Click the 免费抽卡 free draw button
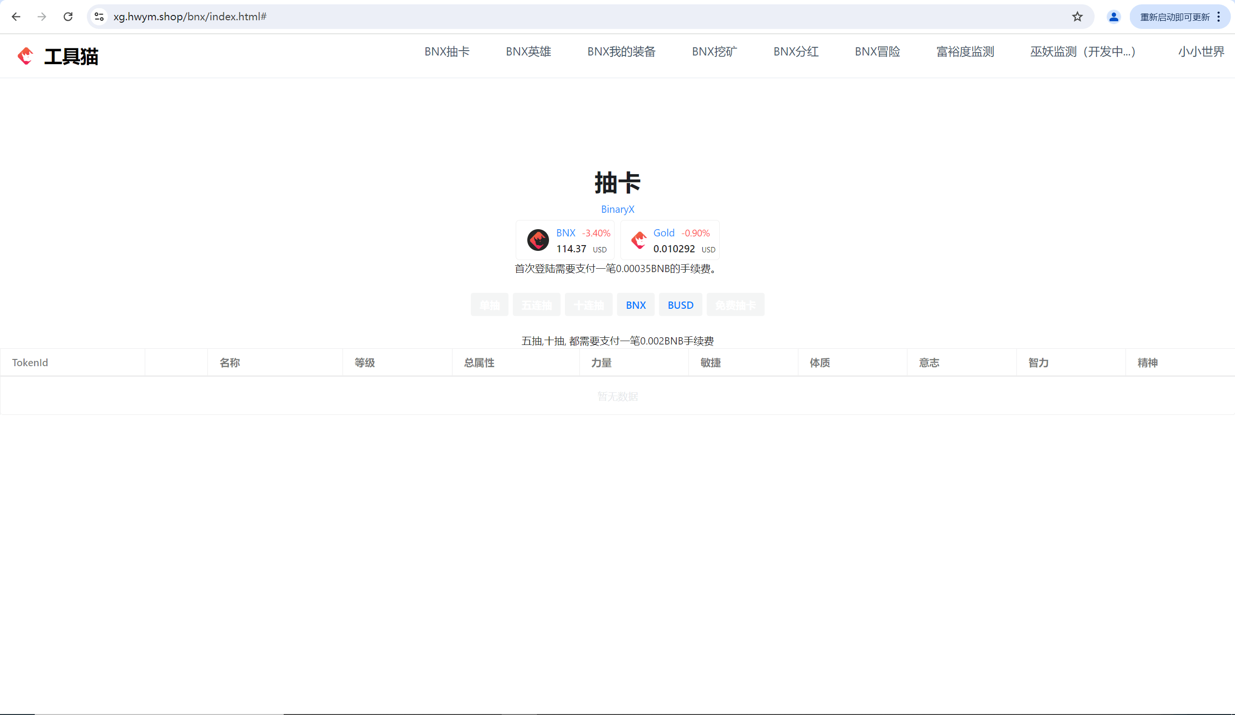1235x715 pixels. (x=735, y=305)
